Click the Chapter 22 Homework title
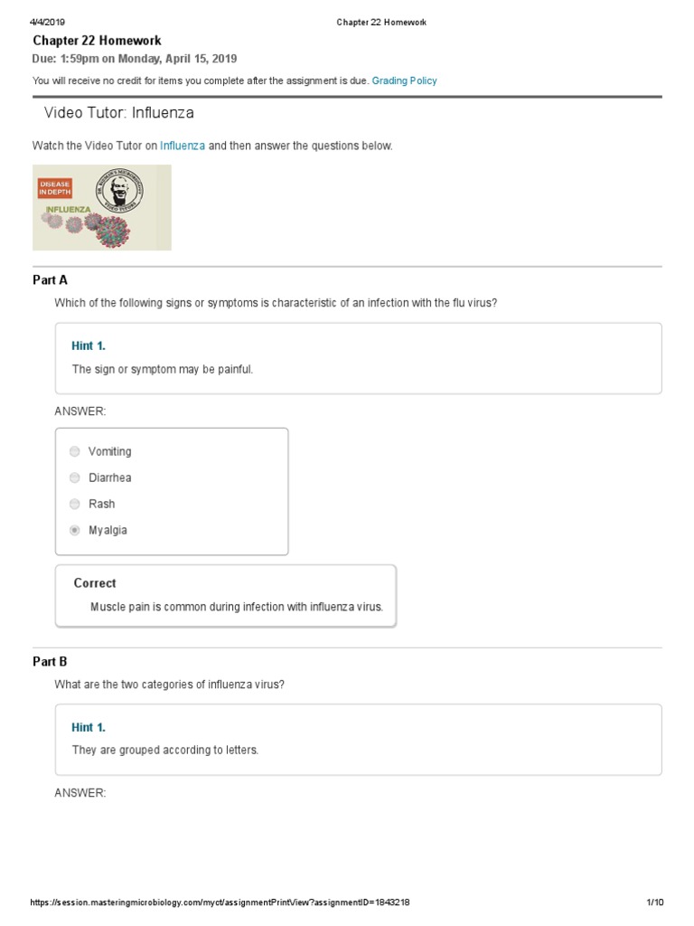The width and height of the screenshot is (694, 926). tap(97, 41)
